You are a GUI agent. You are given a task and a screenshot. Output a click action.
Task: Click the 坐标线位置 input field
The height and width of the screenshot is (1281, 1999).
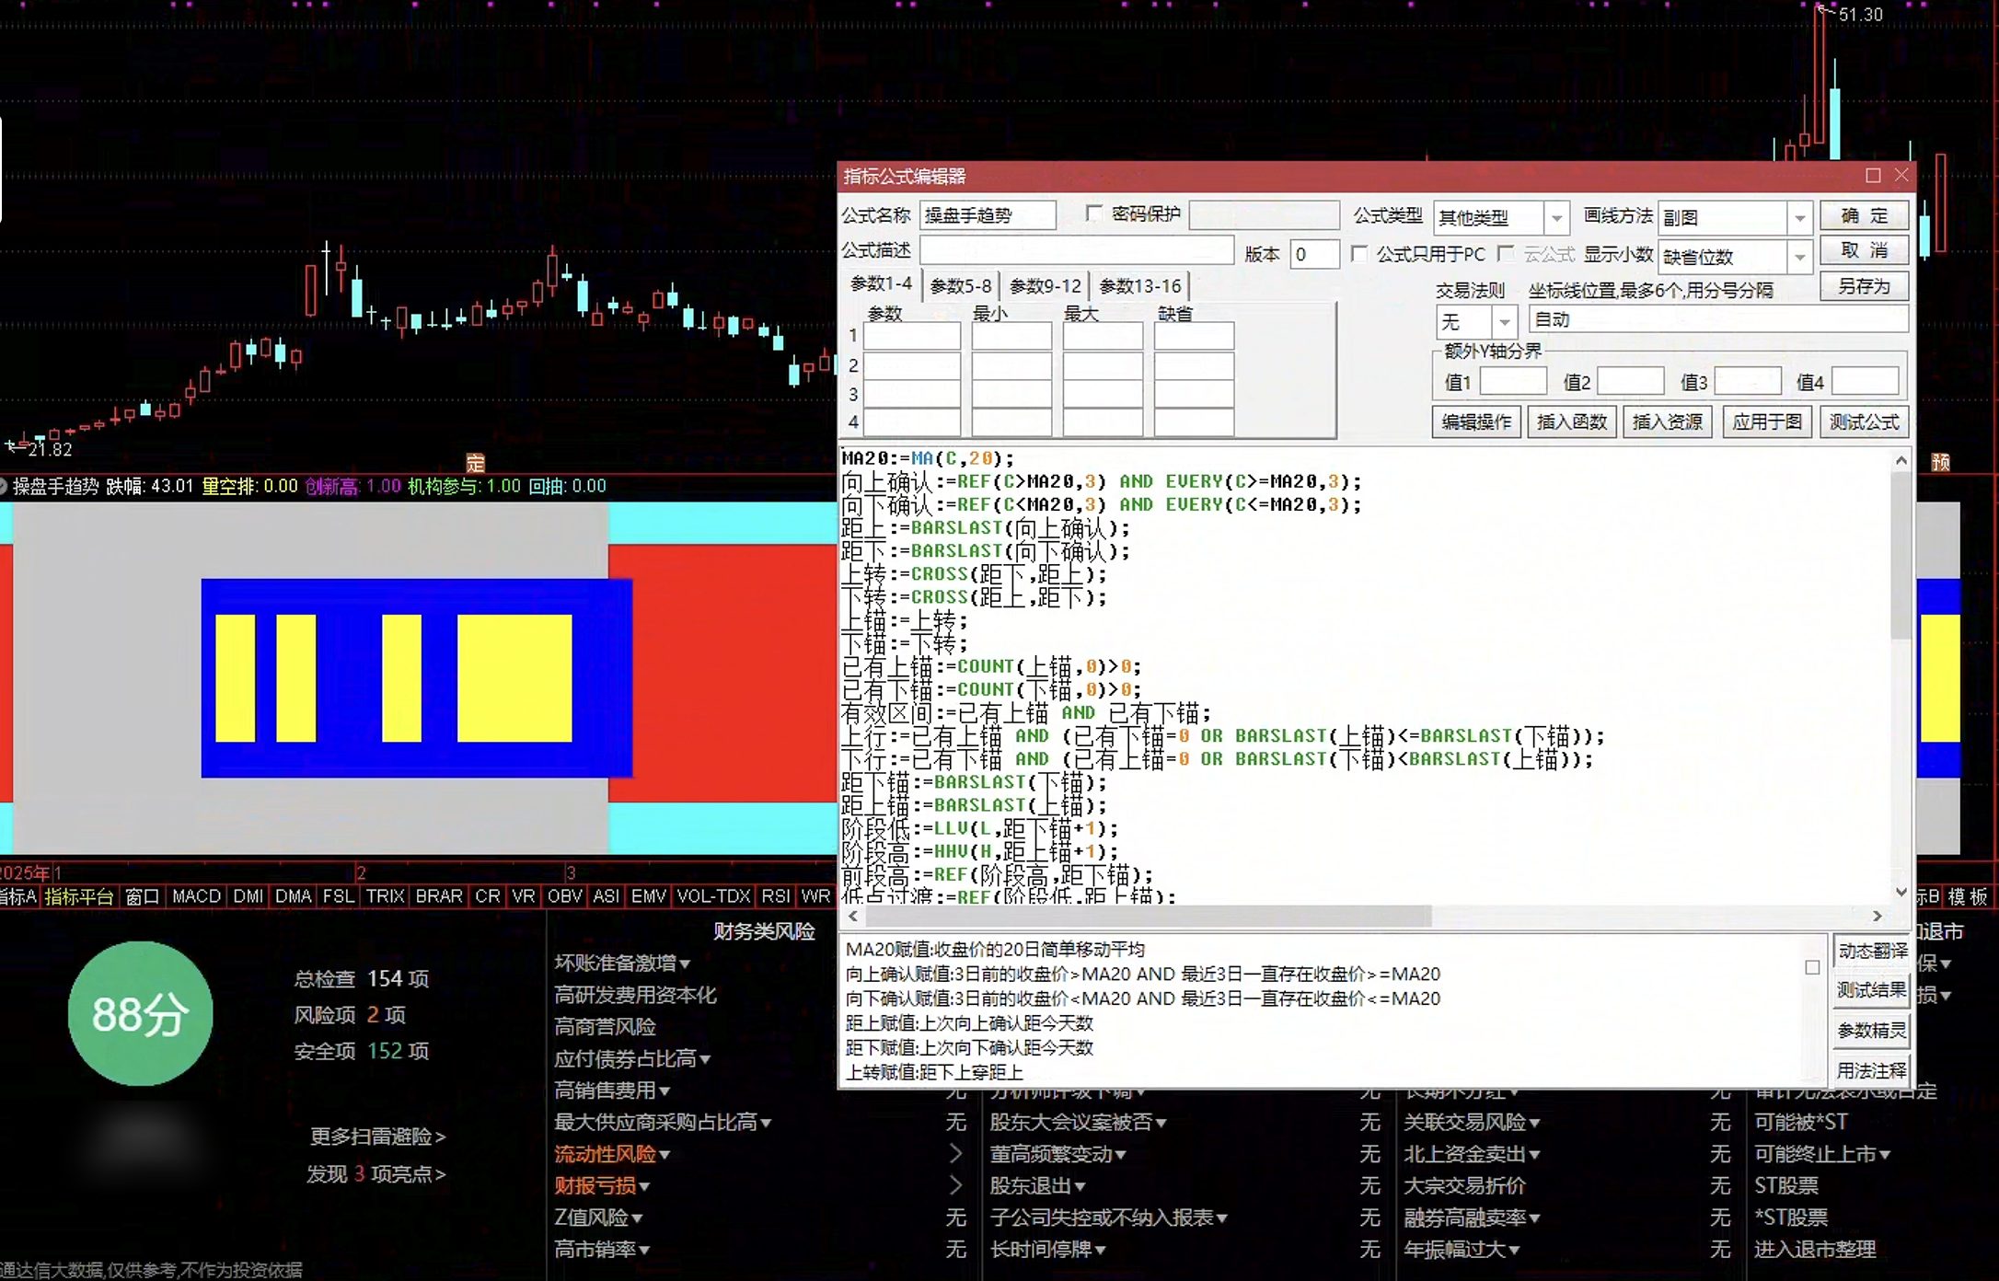pyautogui.click(x=1718, y=319)
